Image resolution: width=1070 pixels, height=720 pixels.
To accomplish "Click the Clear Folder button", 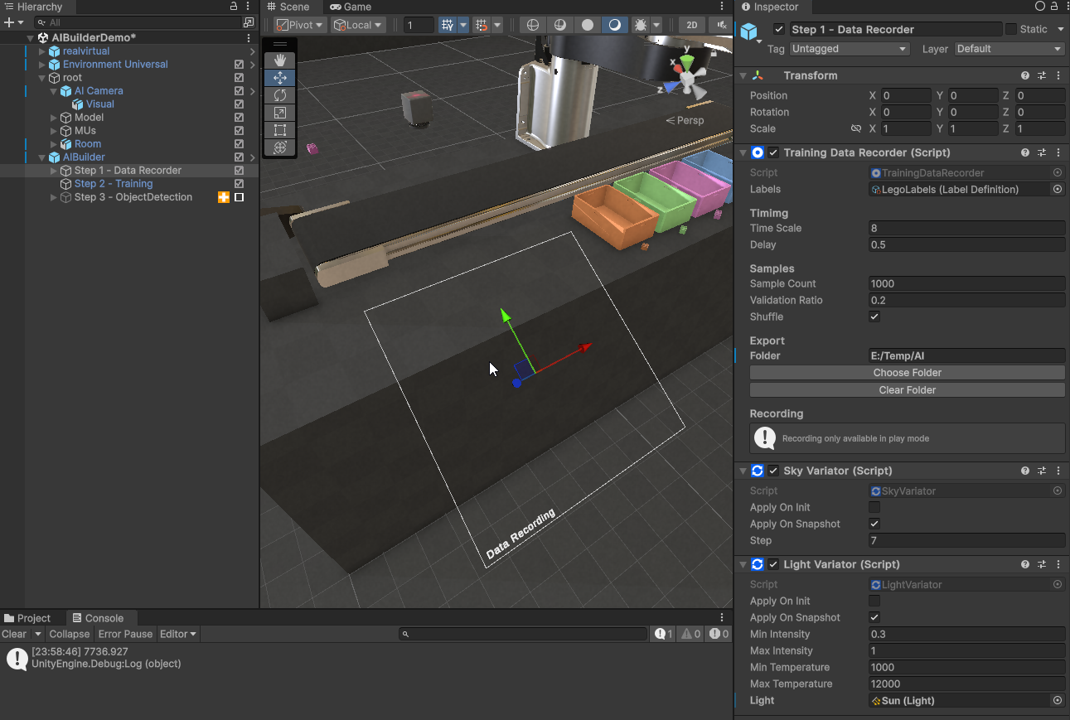I will [907, 390].
